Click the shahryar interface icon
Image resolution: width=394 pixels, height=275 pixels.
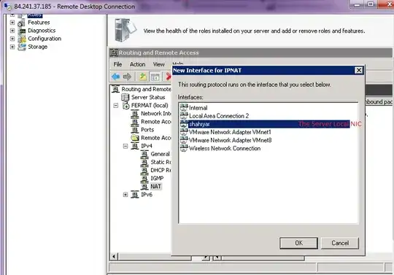pyautogui.click(x=184, y=124)
